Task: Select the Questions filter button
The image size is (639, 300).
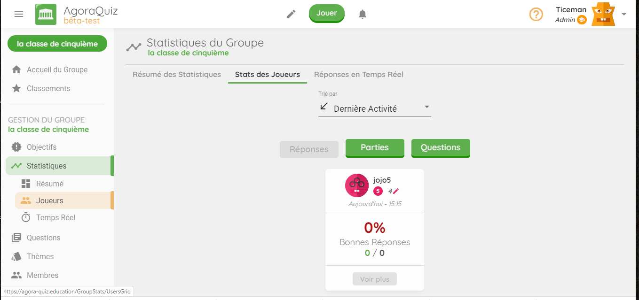Action: tap(441, 148)
